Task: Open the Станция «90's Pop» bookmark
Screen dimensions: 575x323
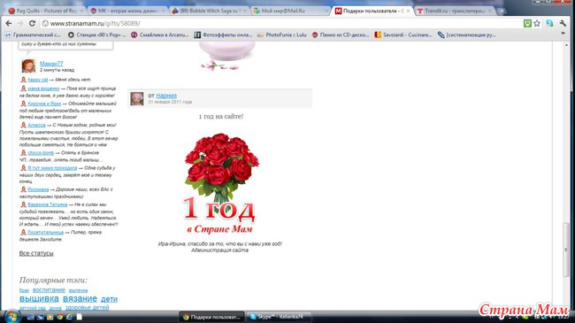Action: click(x=96, y=35)
